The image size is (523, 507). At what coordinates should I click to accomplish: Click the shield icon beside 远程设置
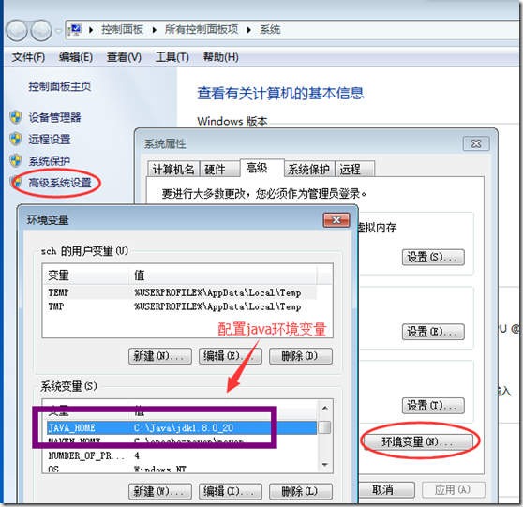[15, 139]
